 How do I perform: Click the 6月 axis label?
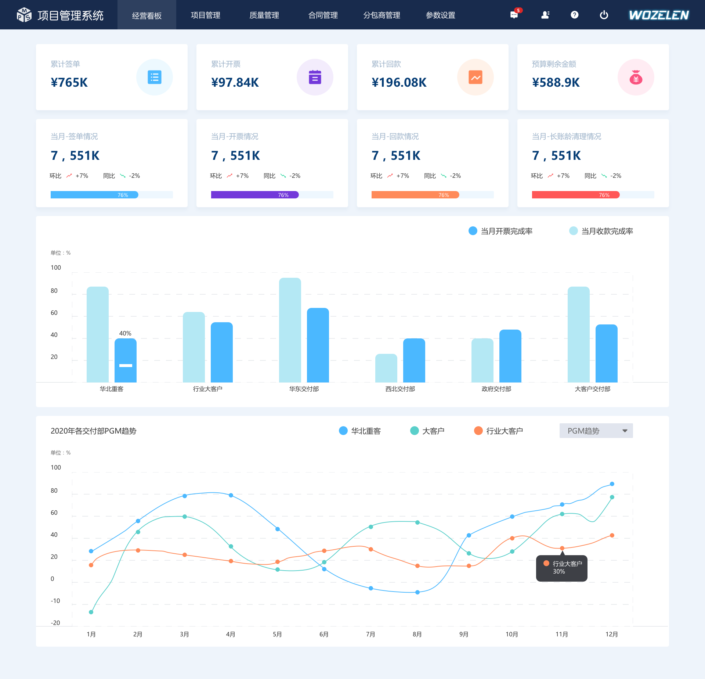point(324,634)
